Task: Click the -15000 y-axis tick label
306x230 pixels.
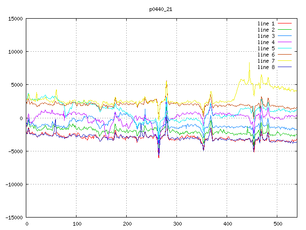Action: point(14,217)
